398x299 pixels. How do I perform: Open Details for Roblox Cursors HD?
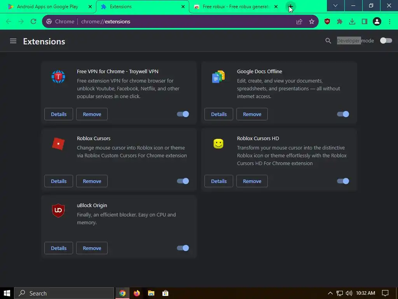point(219,181)
